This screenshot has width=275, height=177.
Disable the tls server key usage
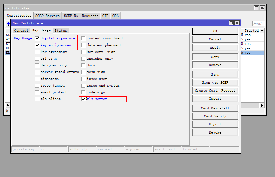tap(83, 99)
